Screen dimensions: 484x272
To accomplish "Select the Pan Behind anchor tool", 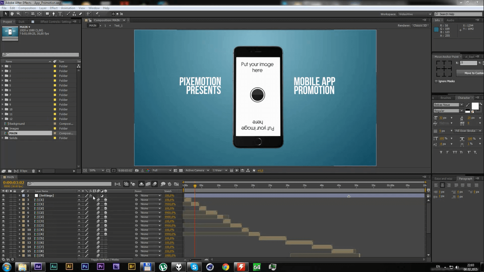I will pyautogui.click(x=39, y=14).
